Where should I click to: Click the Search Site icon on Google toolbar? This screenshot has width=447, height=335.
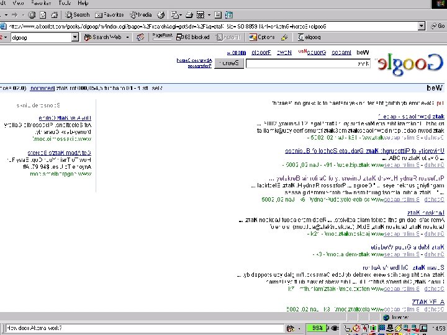pos(140,37)
